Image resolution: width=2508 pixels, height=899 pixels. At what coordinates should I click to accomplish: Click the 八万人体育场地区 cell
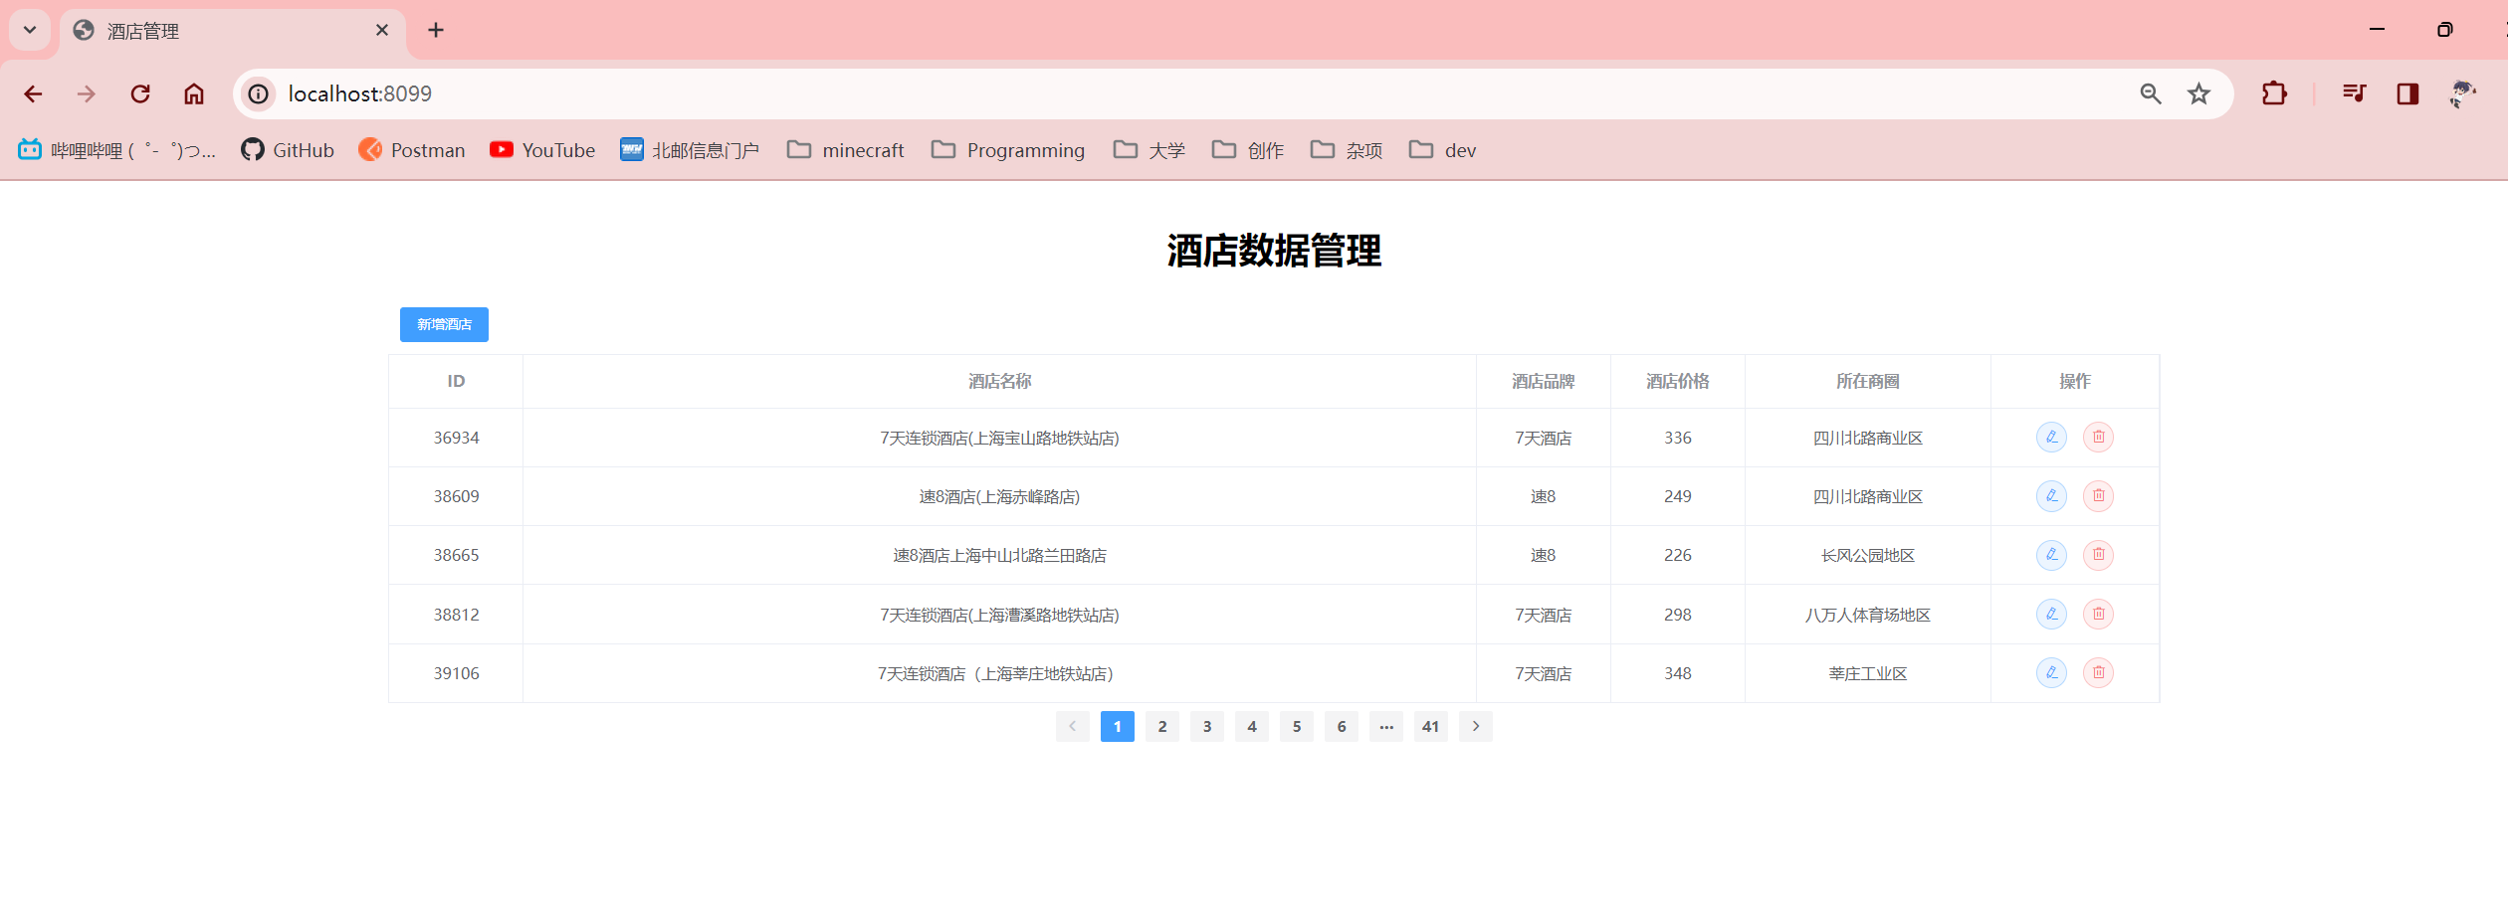[x=1868, y=616]
